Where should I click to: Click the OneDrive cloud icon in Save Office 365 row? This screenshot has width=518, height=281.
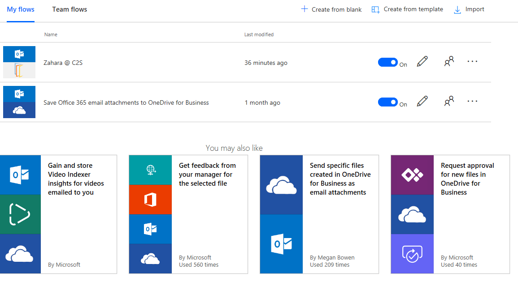point(19,110)
